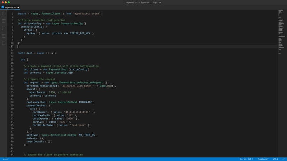Click the '// Stripe connector configuration' comment
This screenshot has height=161, width=287.
click(41, 20)
